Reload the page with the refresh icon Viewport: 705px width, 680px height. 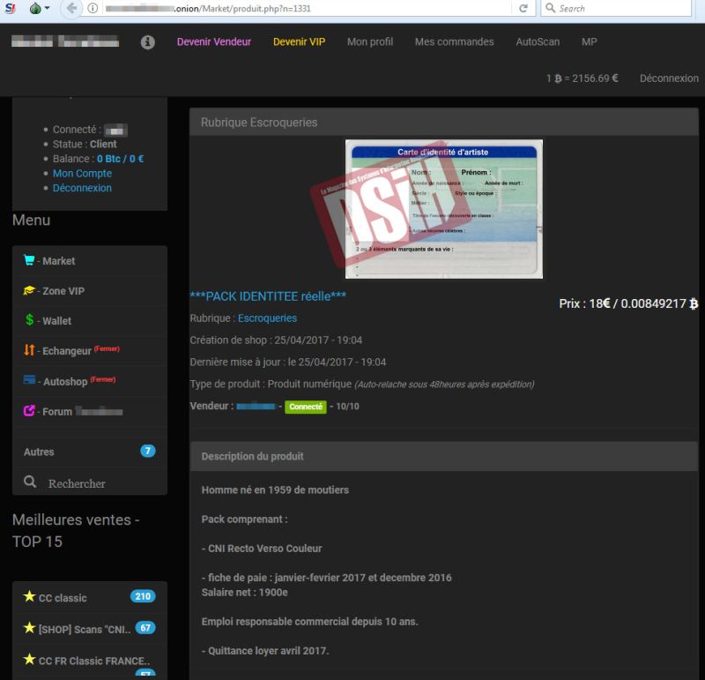523,9
